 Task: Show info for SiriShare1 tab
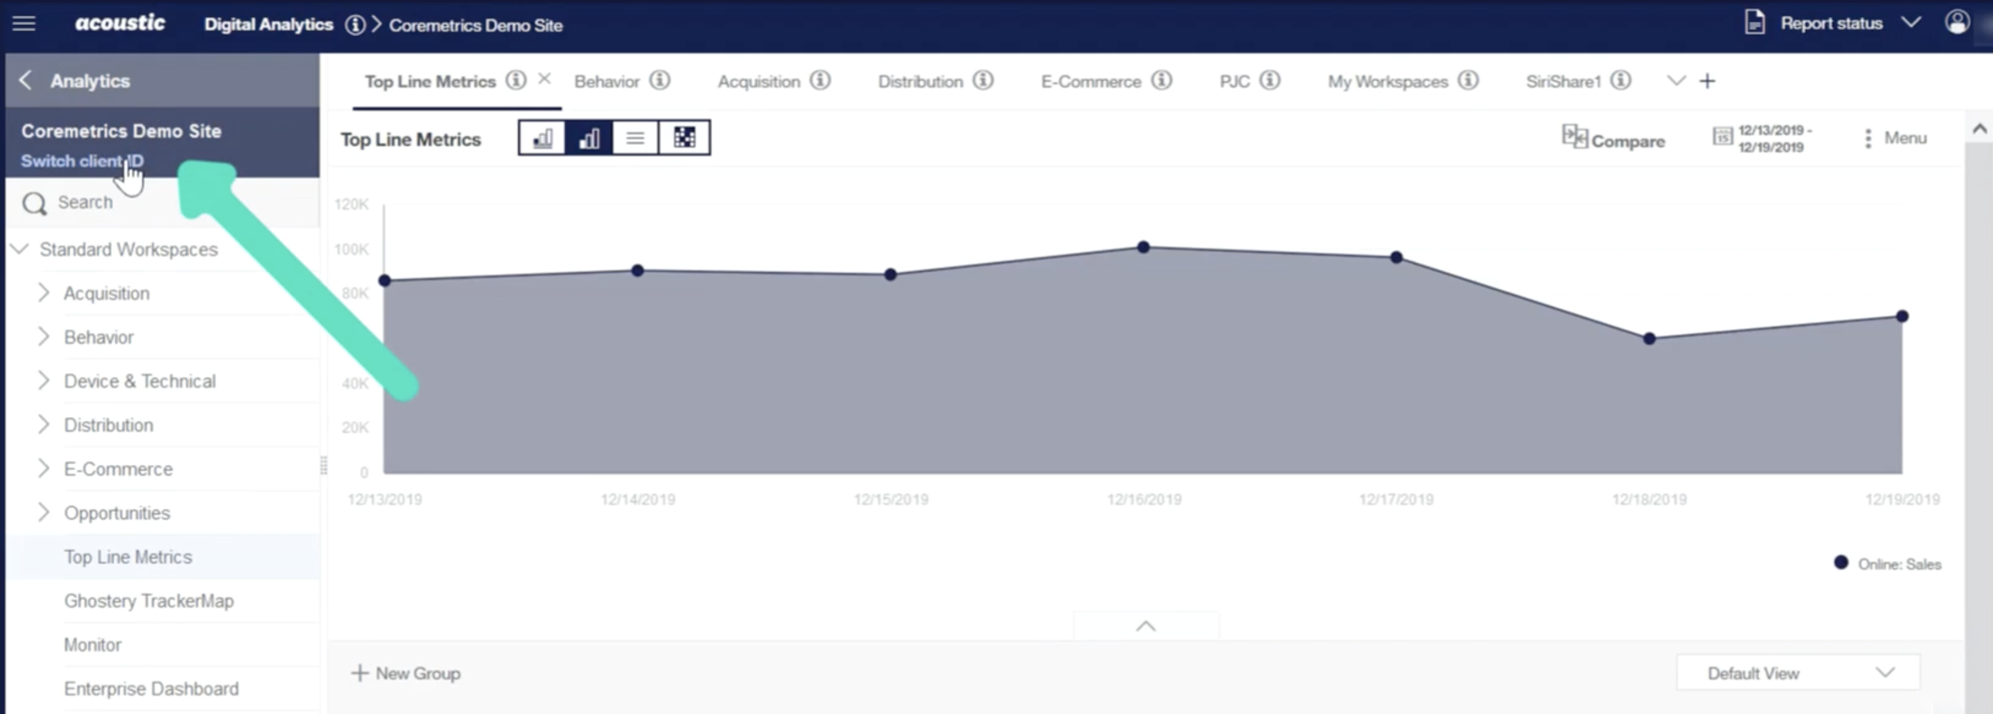1621,81
